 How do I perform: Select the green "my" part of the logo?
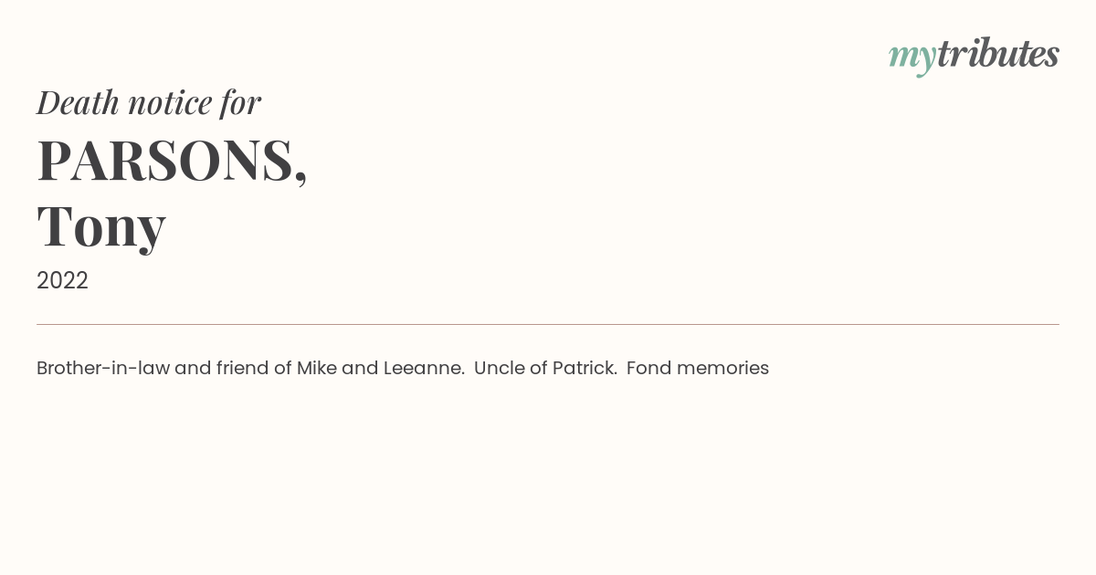912,58
